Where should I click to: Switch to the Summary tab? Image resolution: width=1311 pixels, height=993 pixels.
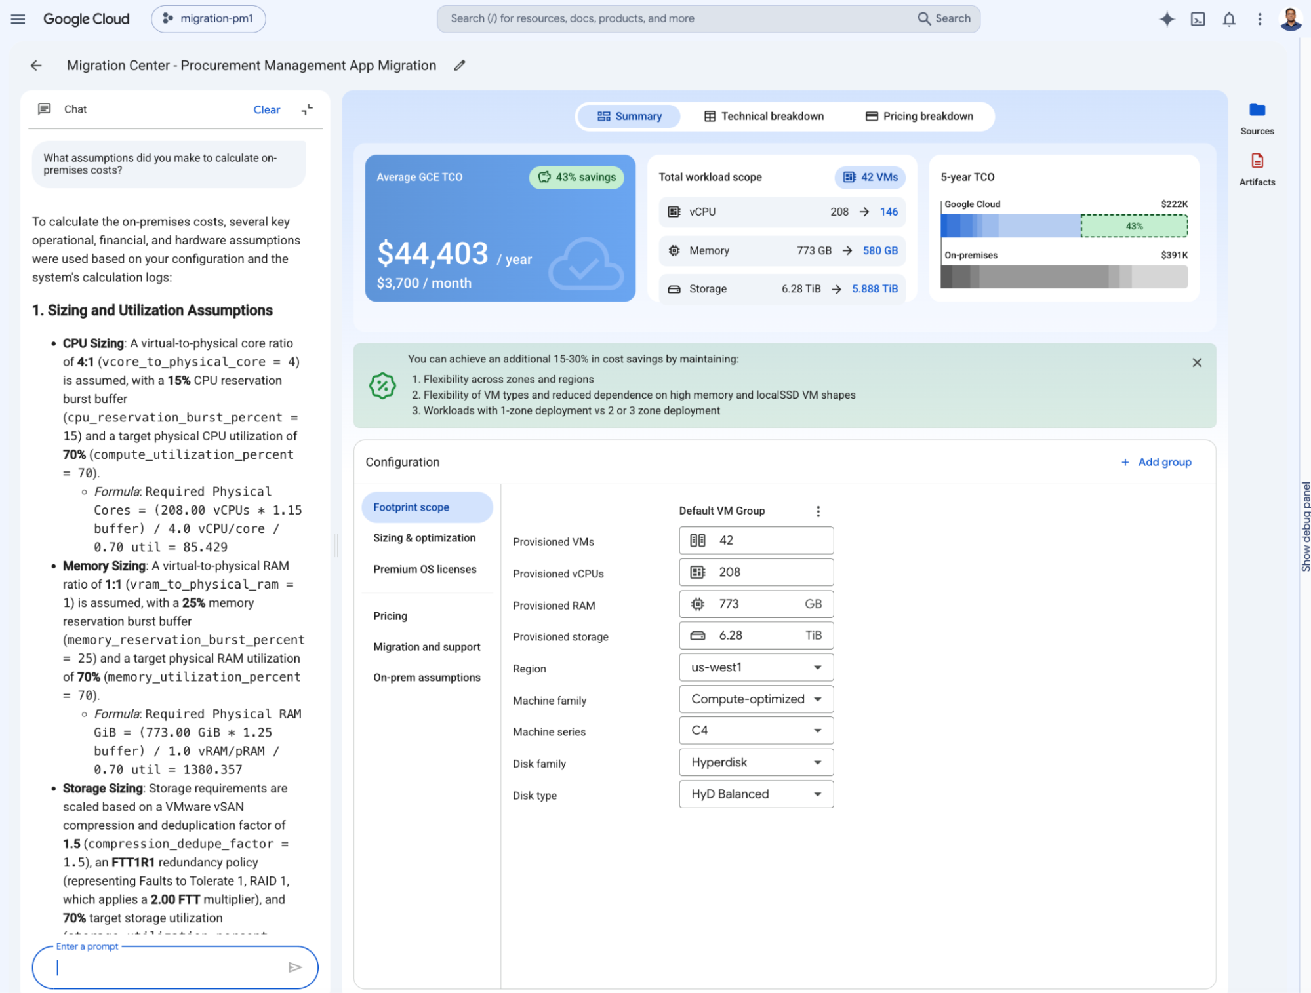coord(629,117)
